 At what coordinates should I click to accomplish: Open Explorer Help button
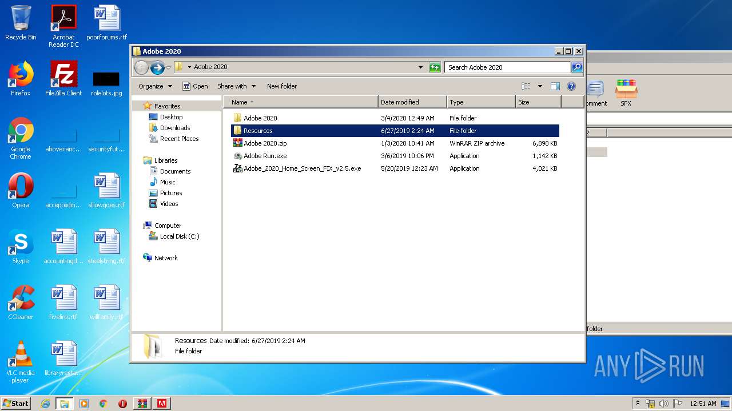[571, 86]
